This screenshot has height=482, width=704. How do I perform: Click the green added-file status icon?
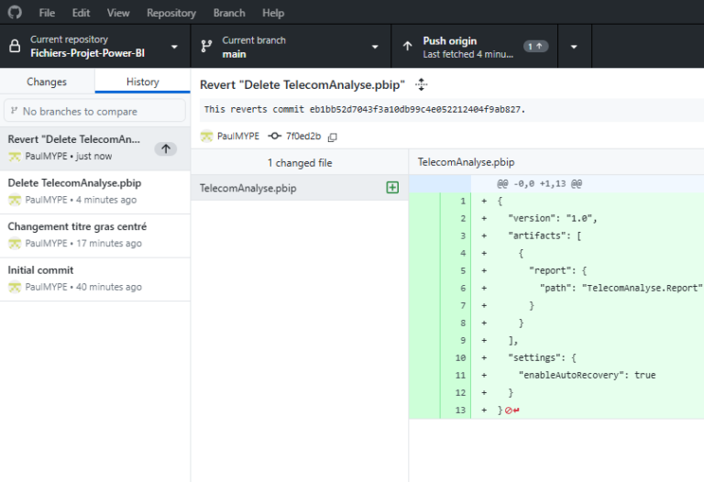click(x=392, y=188)
